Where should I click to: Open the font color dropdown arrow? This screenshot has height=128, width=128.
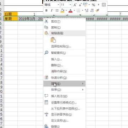(74, 11)
